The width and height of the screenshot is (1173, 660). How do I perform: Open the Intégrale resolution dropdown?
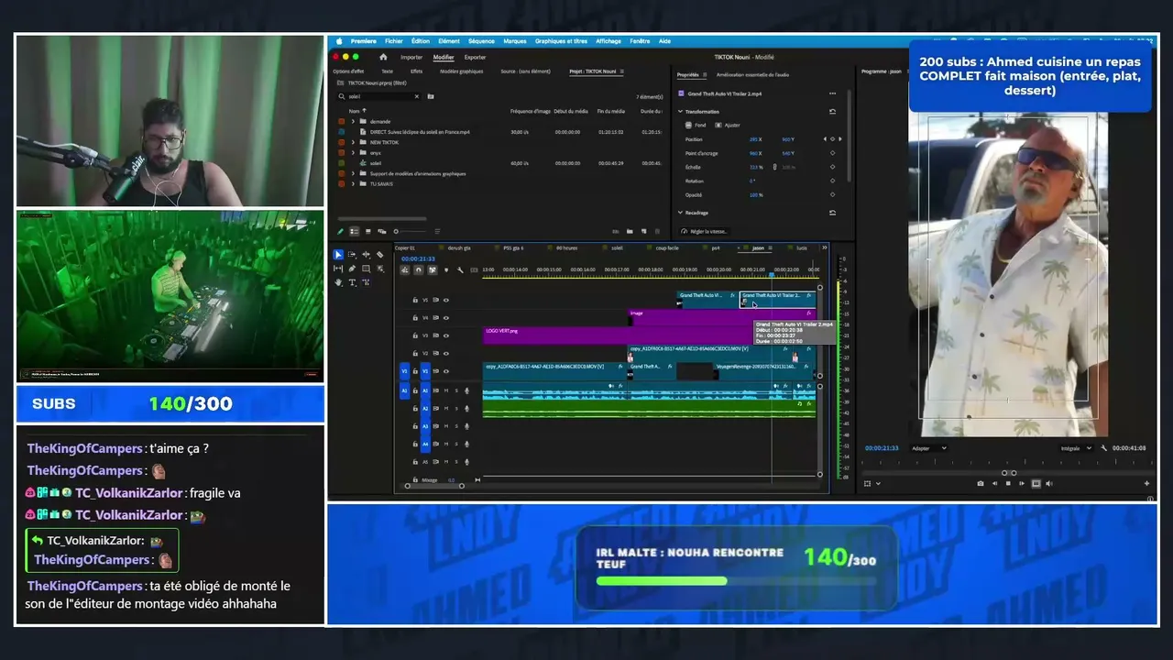[x=1076, y=448]
